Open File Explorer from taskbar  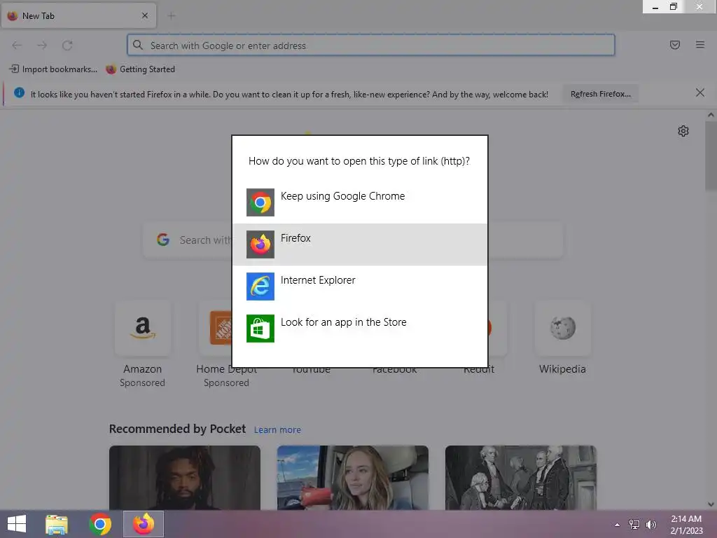[x=57, y=524]
